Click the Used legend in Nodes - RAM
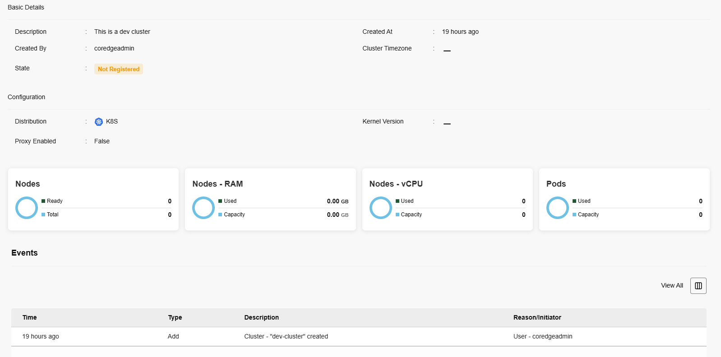 click(x=230, y=201)
